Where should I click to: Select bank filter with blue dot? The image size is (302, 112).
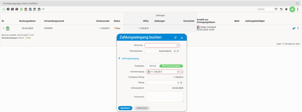(30, 9)
